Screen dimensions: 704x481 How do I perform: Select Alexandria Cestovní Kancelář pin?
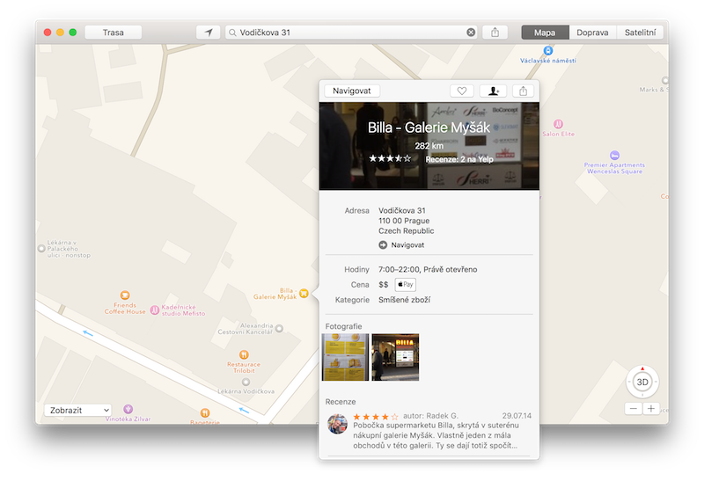tap(279, 329)
